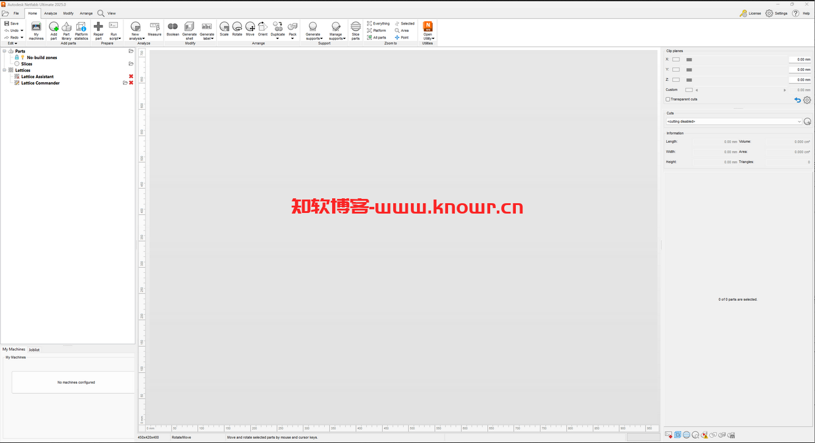Open Utility dropdown button
The image size is (815, 443).
pyautogui.click(x=427, y=31)
